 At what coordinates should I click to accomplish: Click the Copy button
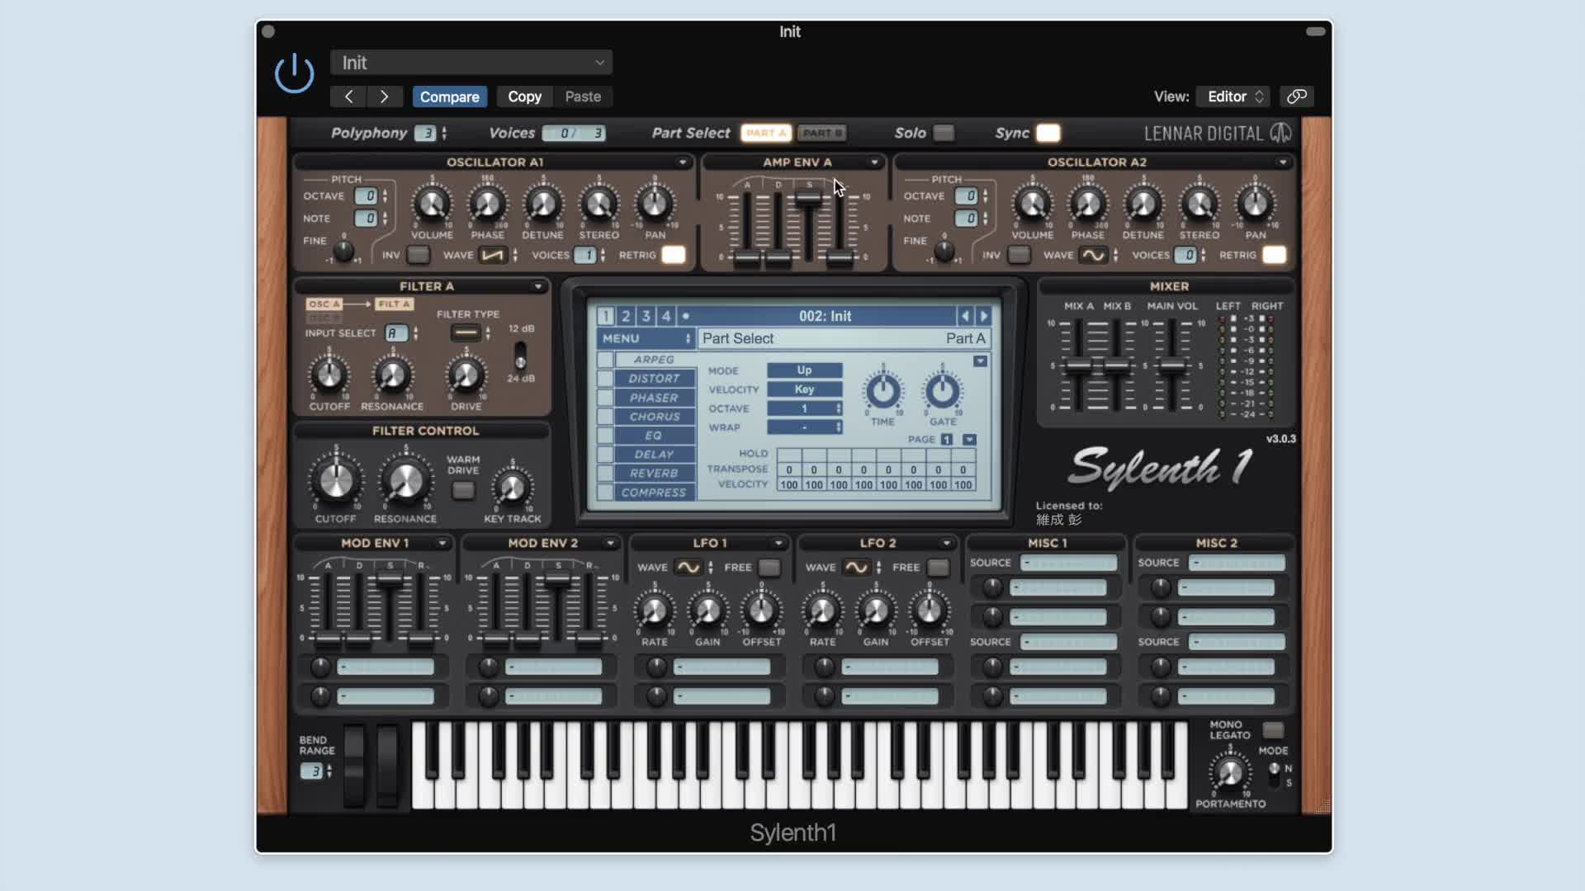[x=524, y=97]
